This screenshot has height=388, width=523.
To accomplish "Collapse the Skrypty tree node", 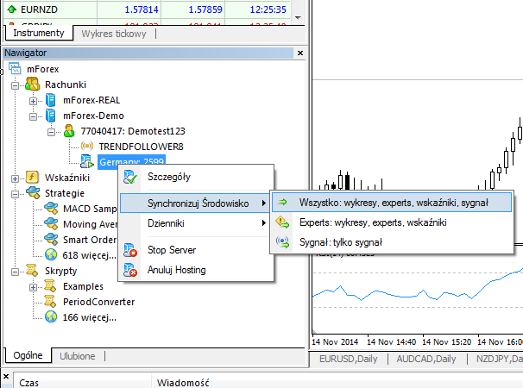I will click(15, 272).
